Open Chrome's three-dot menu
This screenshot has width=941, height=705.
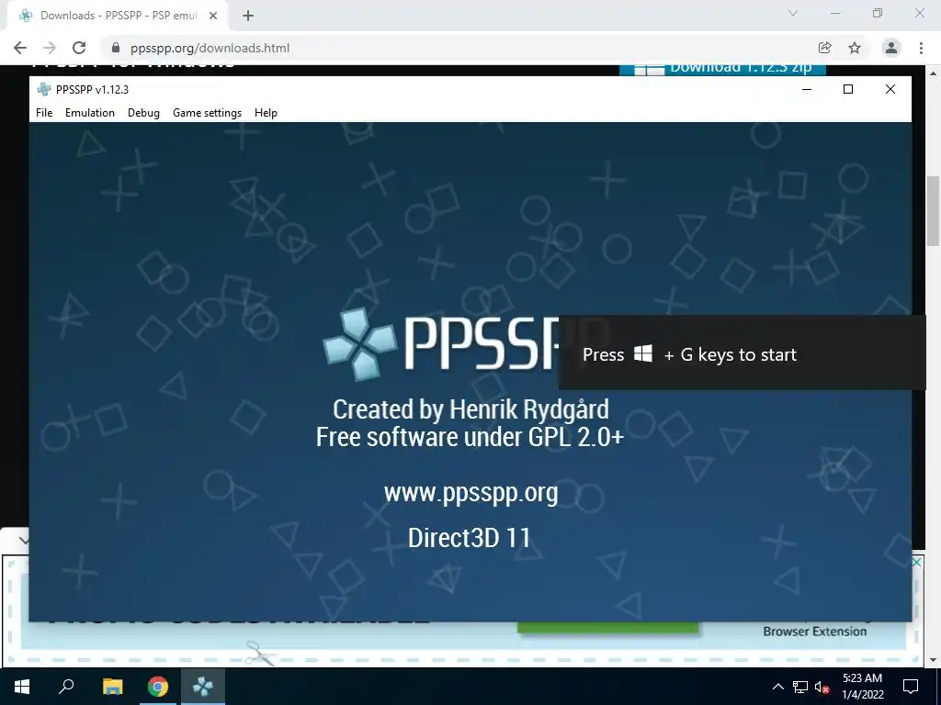click(x=921, y=48)
